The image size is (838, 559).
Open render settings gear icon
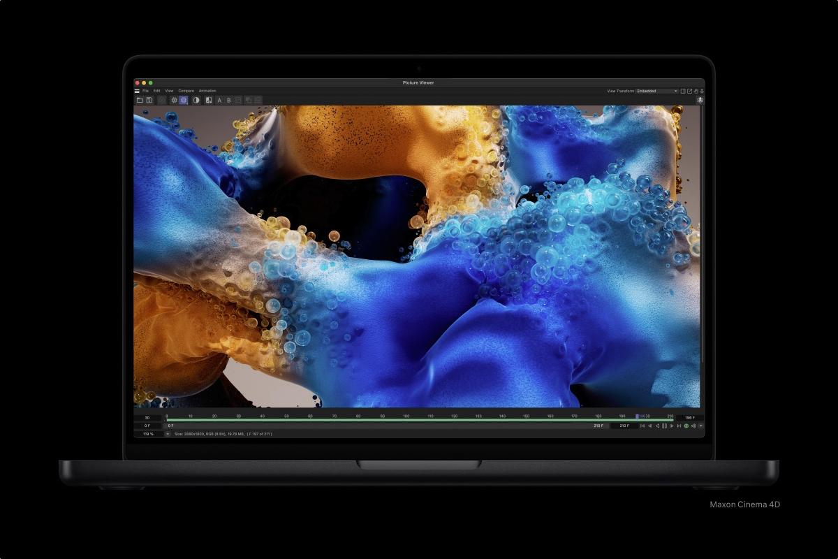click(175, 101)
